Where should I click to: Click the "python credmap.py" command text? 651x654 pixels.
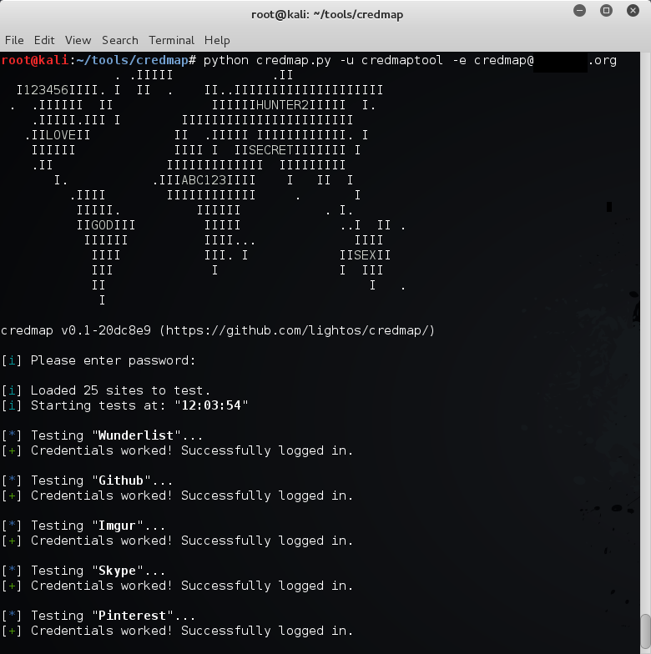(x=267, y=60)
